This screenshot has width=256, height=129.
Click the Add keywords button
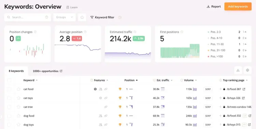click(238, 7)
